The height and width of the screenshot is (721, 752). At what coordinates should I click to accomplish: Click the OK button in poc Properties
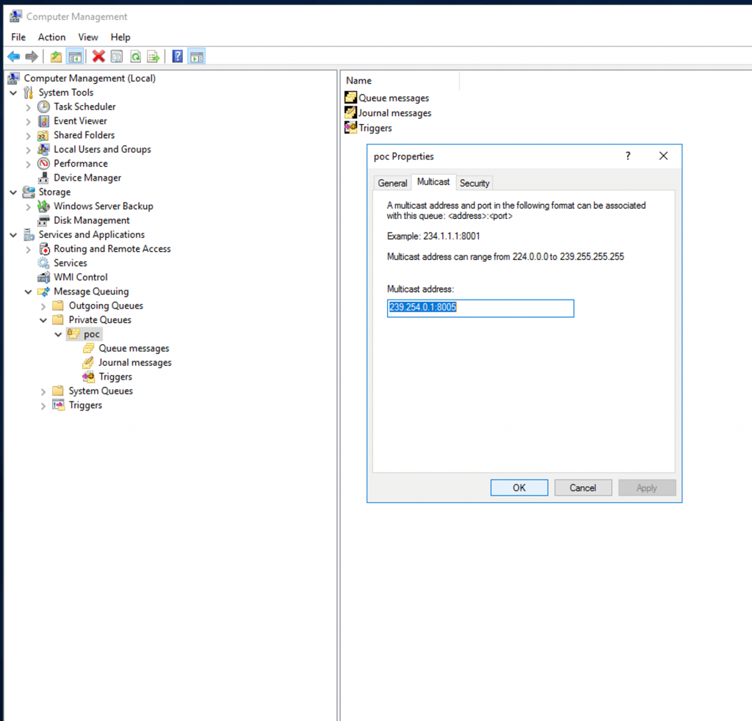tap(519, 488)
